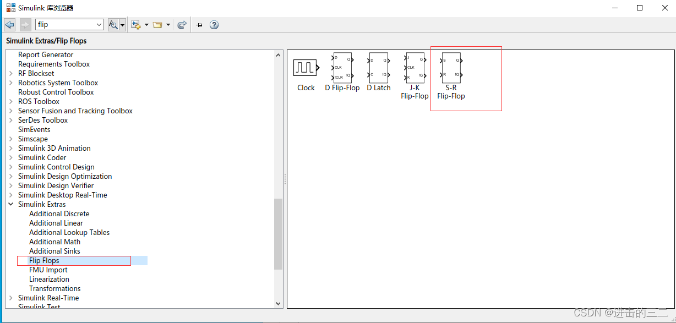This screenshot has height=323, width=676.
Task: Close the Simulink library browser window
Action: (x=664, y=8)
